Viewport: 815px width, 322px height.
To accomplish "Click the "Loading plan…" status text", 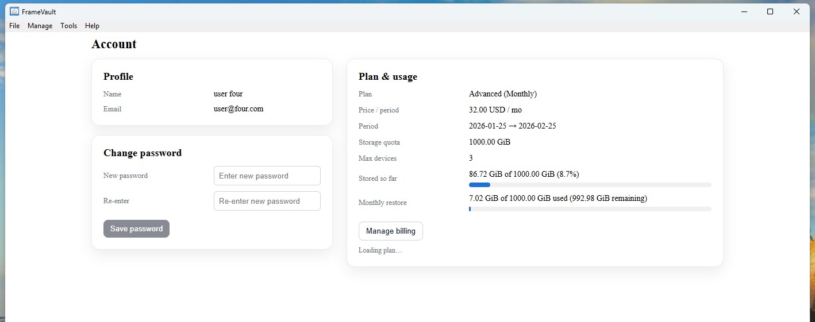I will [x=380, y=250].
